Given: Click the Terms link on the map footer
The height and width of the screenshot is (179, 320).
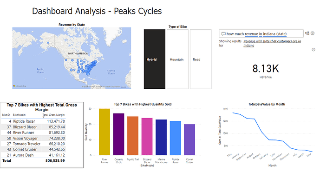Looking at the screenshot, I should pyautogui.click(x=124, y=87).
